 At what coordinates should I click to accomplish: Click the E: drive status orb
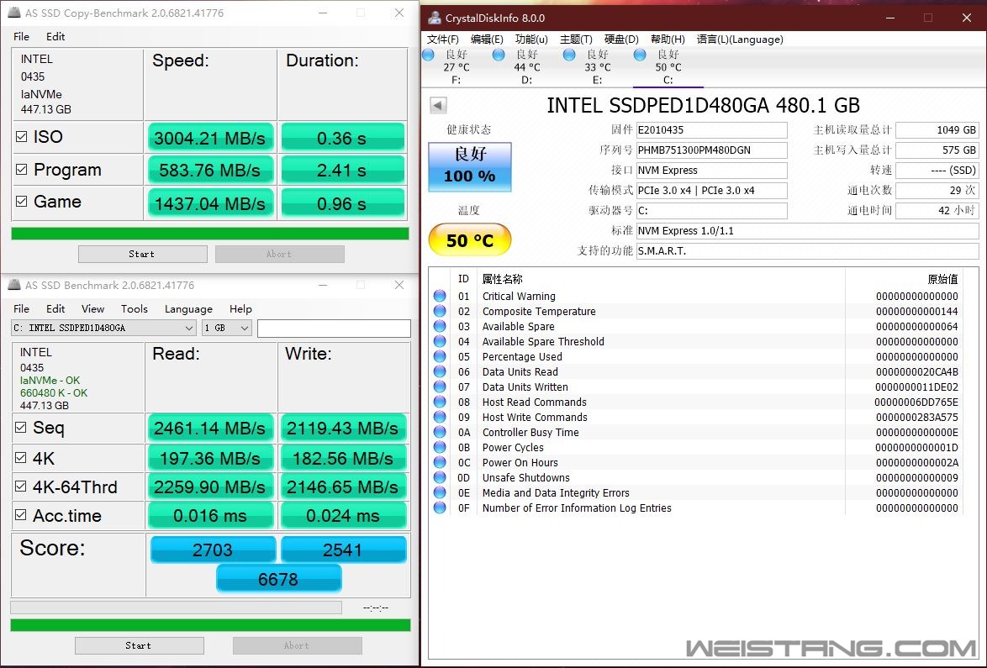(x=569, y=55)
